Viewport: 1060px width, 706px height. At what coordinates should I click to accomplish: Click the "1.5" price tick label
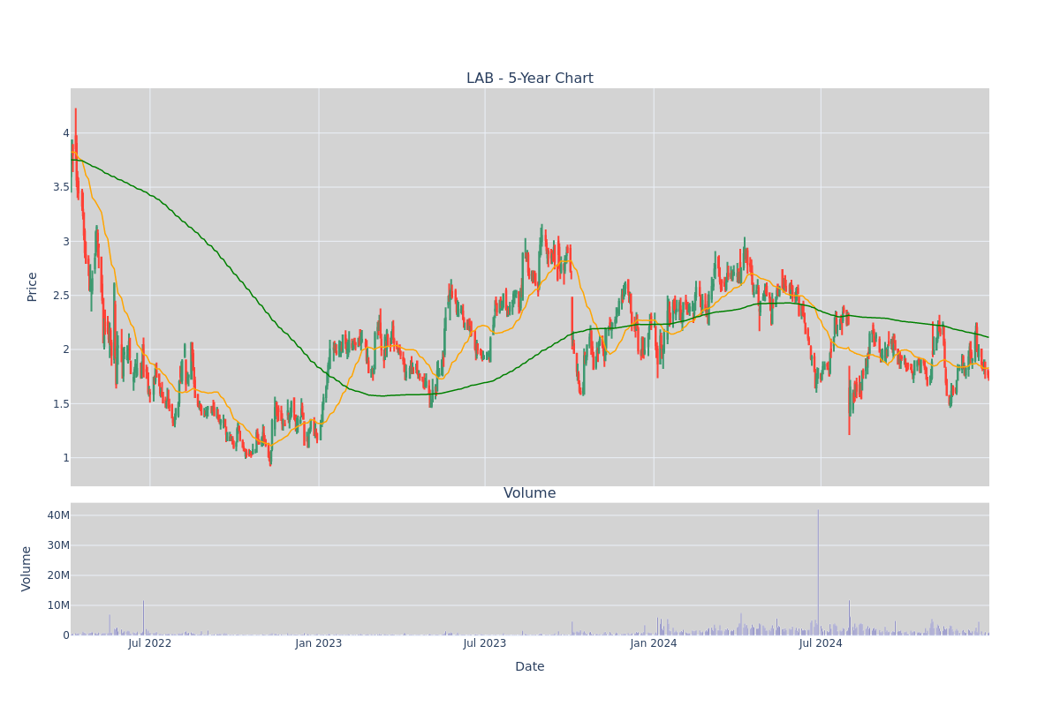59,404
